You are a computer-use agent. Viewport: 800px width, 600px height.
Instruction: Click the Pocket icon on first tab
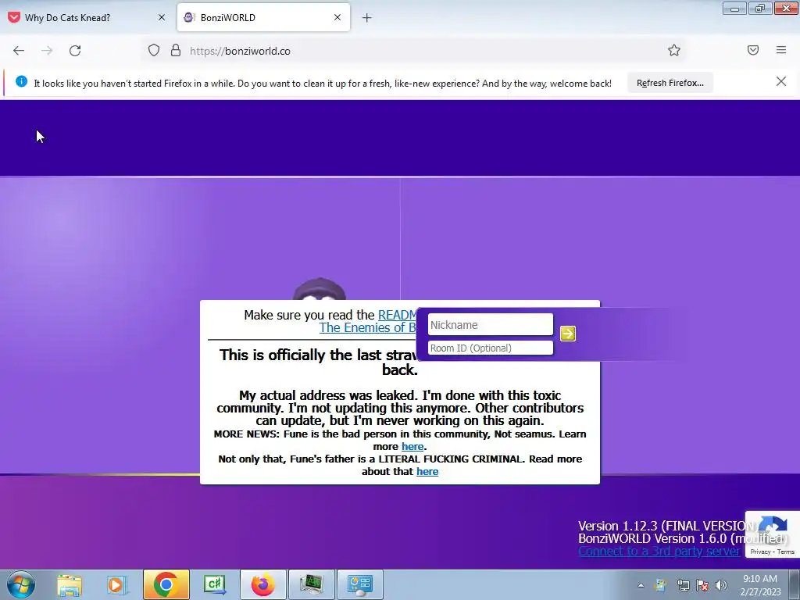coord(14,17)
